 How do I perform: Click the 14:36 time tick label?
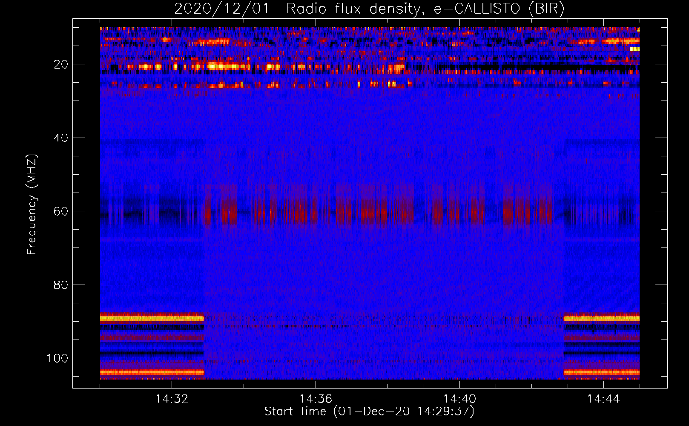pyautogui.click(x=316, y=399)
